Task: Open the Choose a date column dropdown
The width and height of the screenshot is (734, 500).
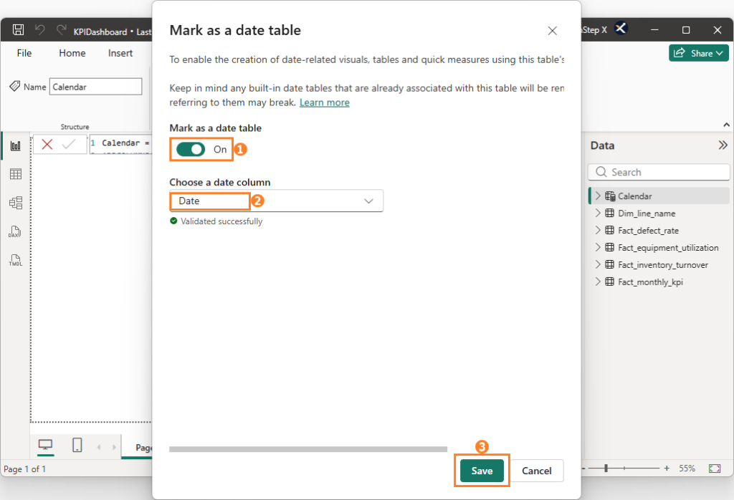Action: point(276,201)
